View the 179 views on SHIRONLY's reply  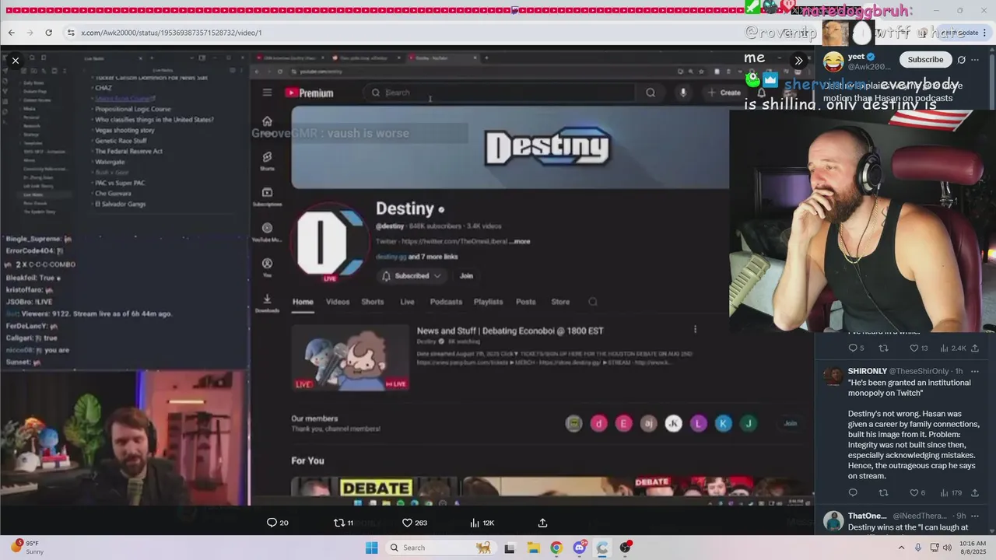[951, 492]
